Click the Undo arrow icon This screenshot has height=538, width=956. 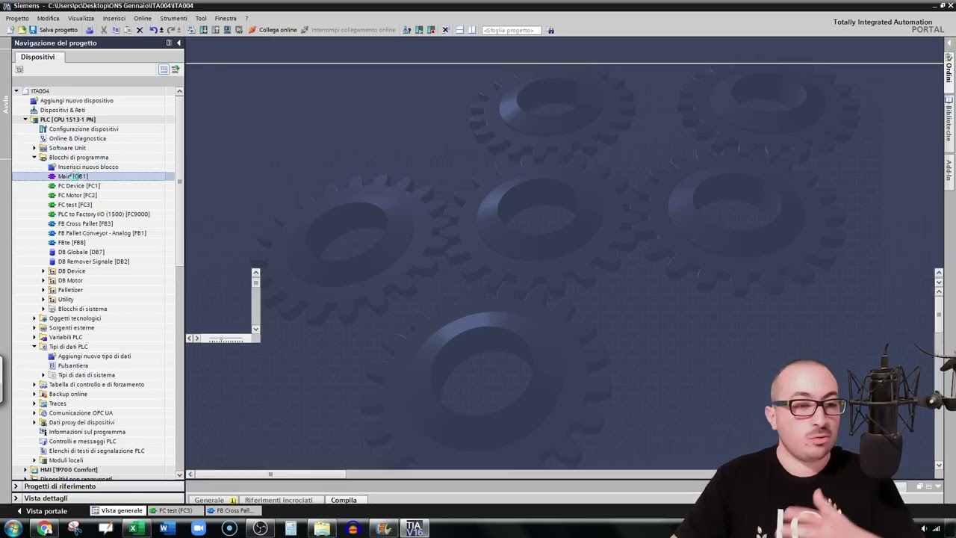[153, 30]
